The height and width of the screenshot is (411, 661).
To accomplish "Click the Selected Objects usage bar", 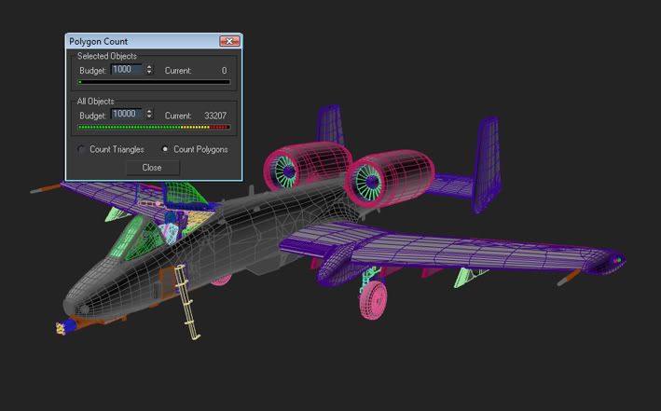I will pyautogui.click(x=154, y=82).
